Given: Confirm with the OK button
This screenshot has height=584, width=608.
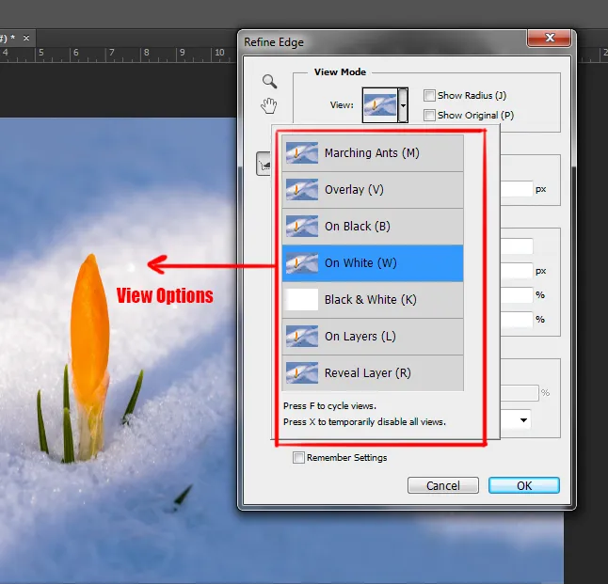Looking at the screenshot, I should (524, 485).
